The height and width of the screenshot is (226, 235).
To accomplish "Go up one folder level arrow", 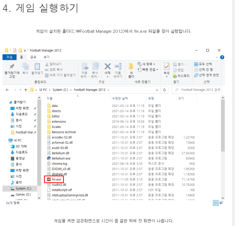I will [x=26, y=90].
